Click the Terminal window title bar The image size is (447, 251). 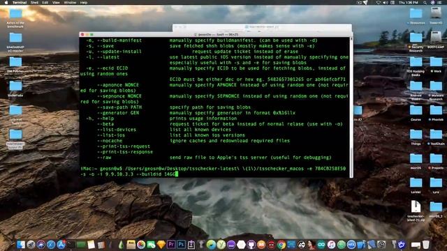coord(216,34)
